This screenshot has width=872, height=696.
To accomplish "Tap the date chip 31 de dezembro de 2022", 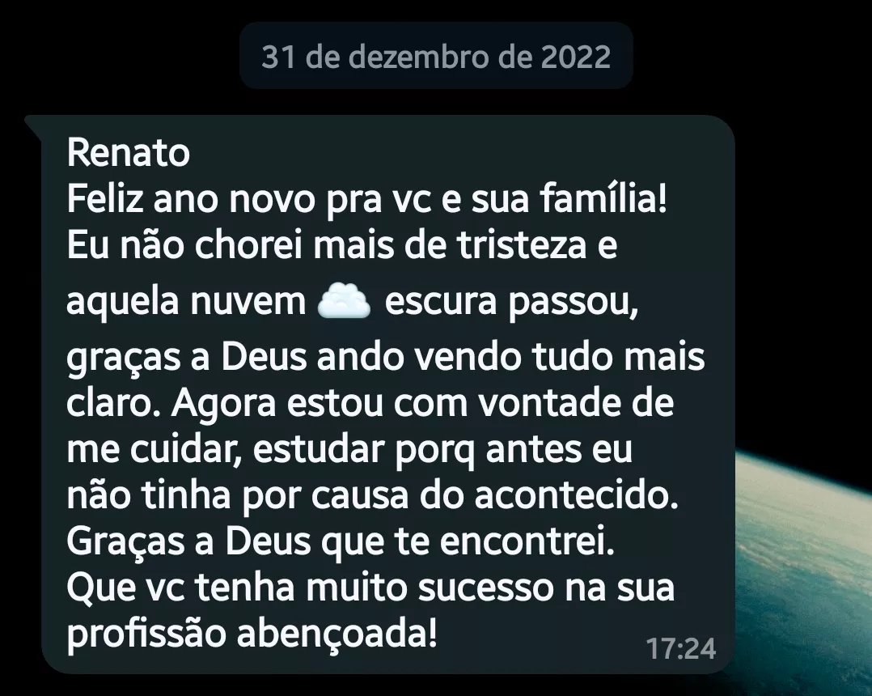I will click(436, 56).
